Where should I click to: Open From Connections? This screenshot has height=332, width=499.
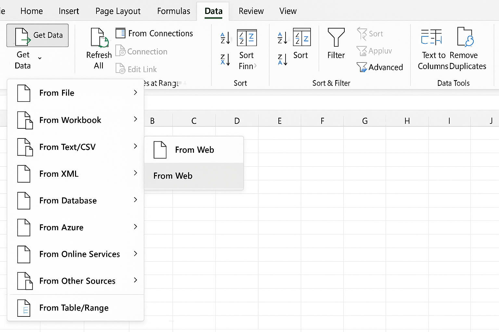pos(154,33)
